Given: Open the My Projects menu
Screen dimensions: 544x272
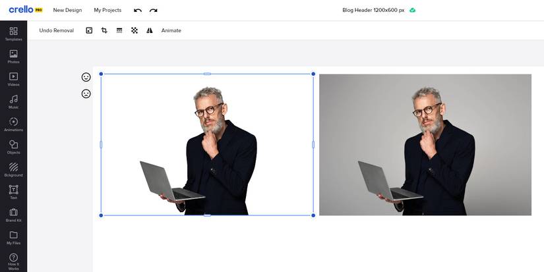Looking at the screenshot, I should tap(107, 10).
